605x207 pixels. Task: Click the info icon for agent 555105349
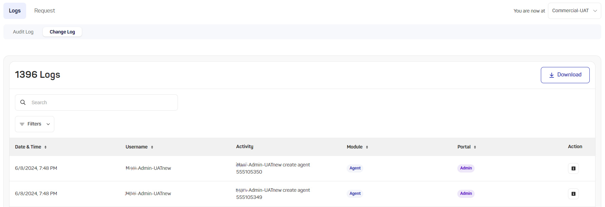[x=573, y=194]
